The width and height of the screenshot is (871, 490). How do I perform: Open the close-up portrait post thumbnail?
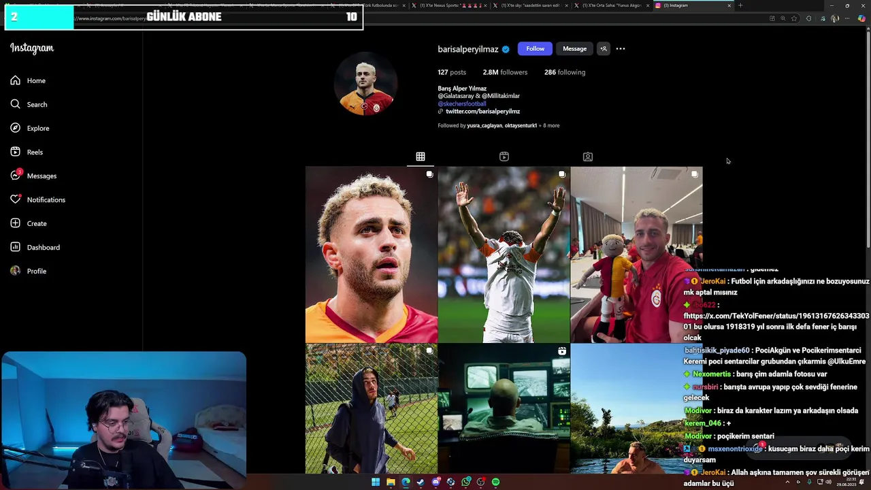point(371,255)
